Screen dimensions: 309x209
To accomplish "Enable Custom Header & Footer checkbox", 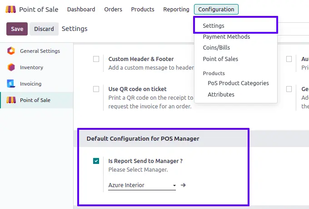I will [x=96, y=59].
